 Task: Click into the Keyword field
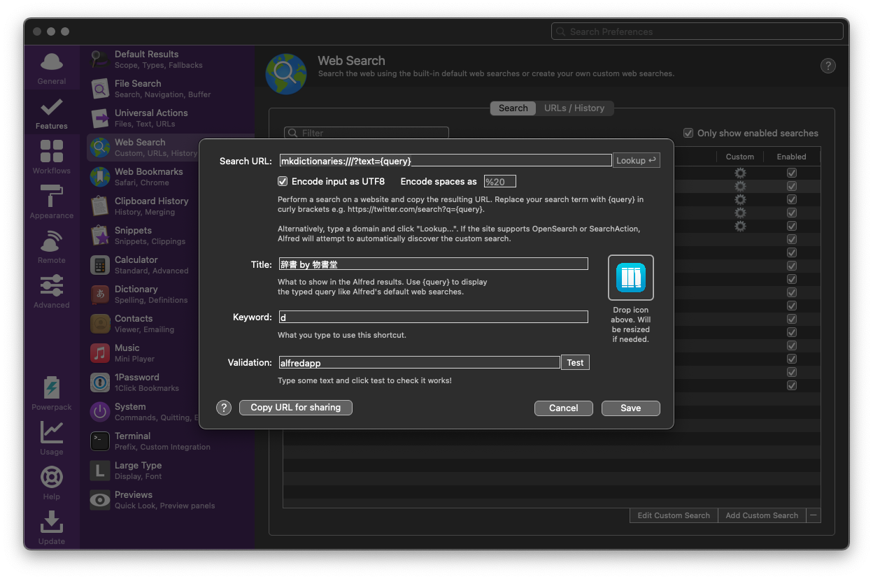(433, 317)
